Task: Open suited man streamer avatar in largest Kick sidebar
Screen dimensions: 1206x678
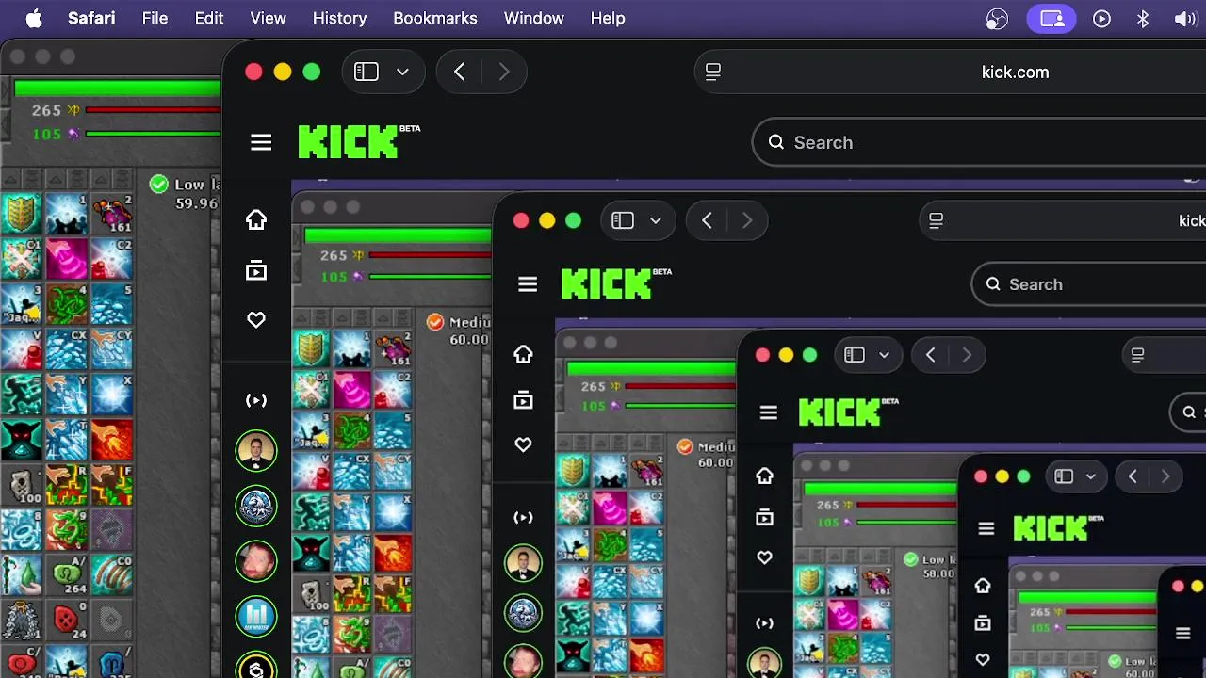Action: click(x=256, y=452)
